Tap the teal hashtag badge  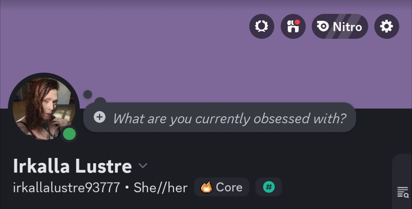coord(269,187)
